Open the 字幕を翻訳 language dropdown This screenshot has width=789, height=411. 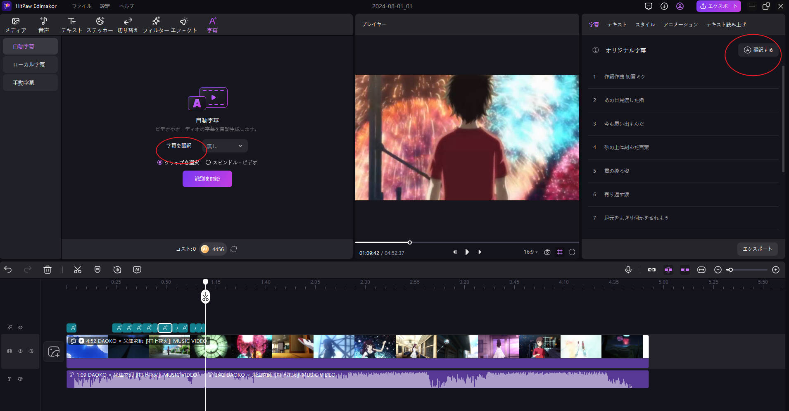click(x=226, y=146)
